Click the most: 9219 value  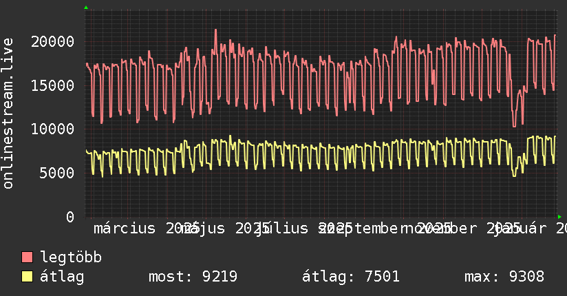coord(193,277)
